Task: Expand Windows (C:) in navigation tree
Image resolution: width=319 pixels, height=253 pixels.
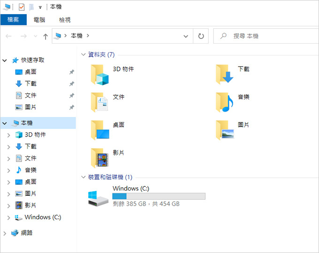Action: 8,218
